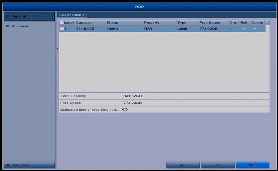Expand the arrow beside General menu
Screen dimensions: 278x171
tap(52, 16)
